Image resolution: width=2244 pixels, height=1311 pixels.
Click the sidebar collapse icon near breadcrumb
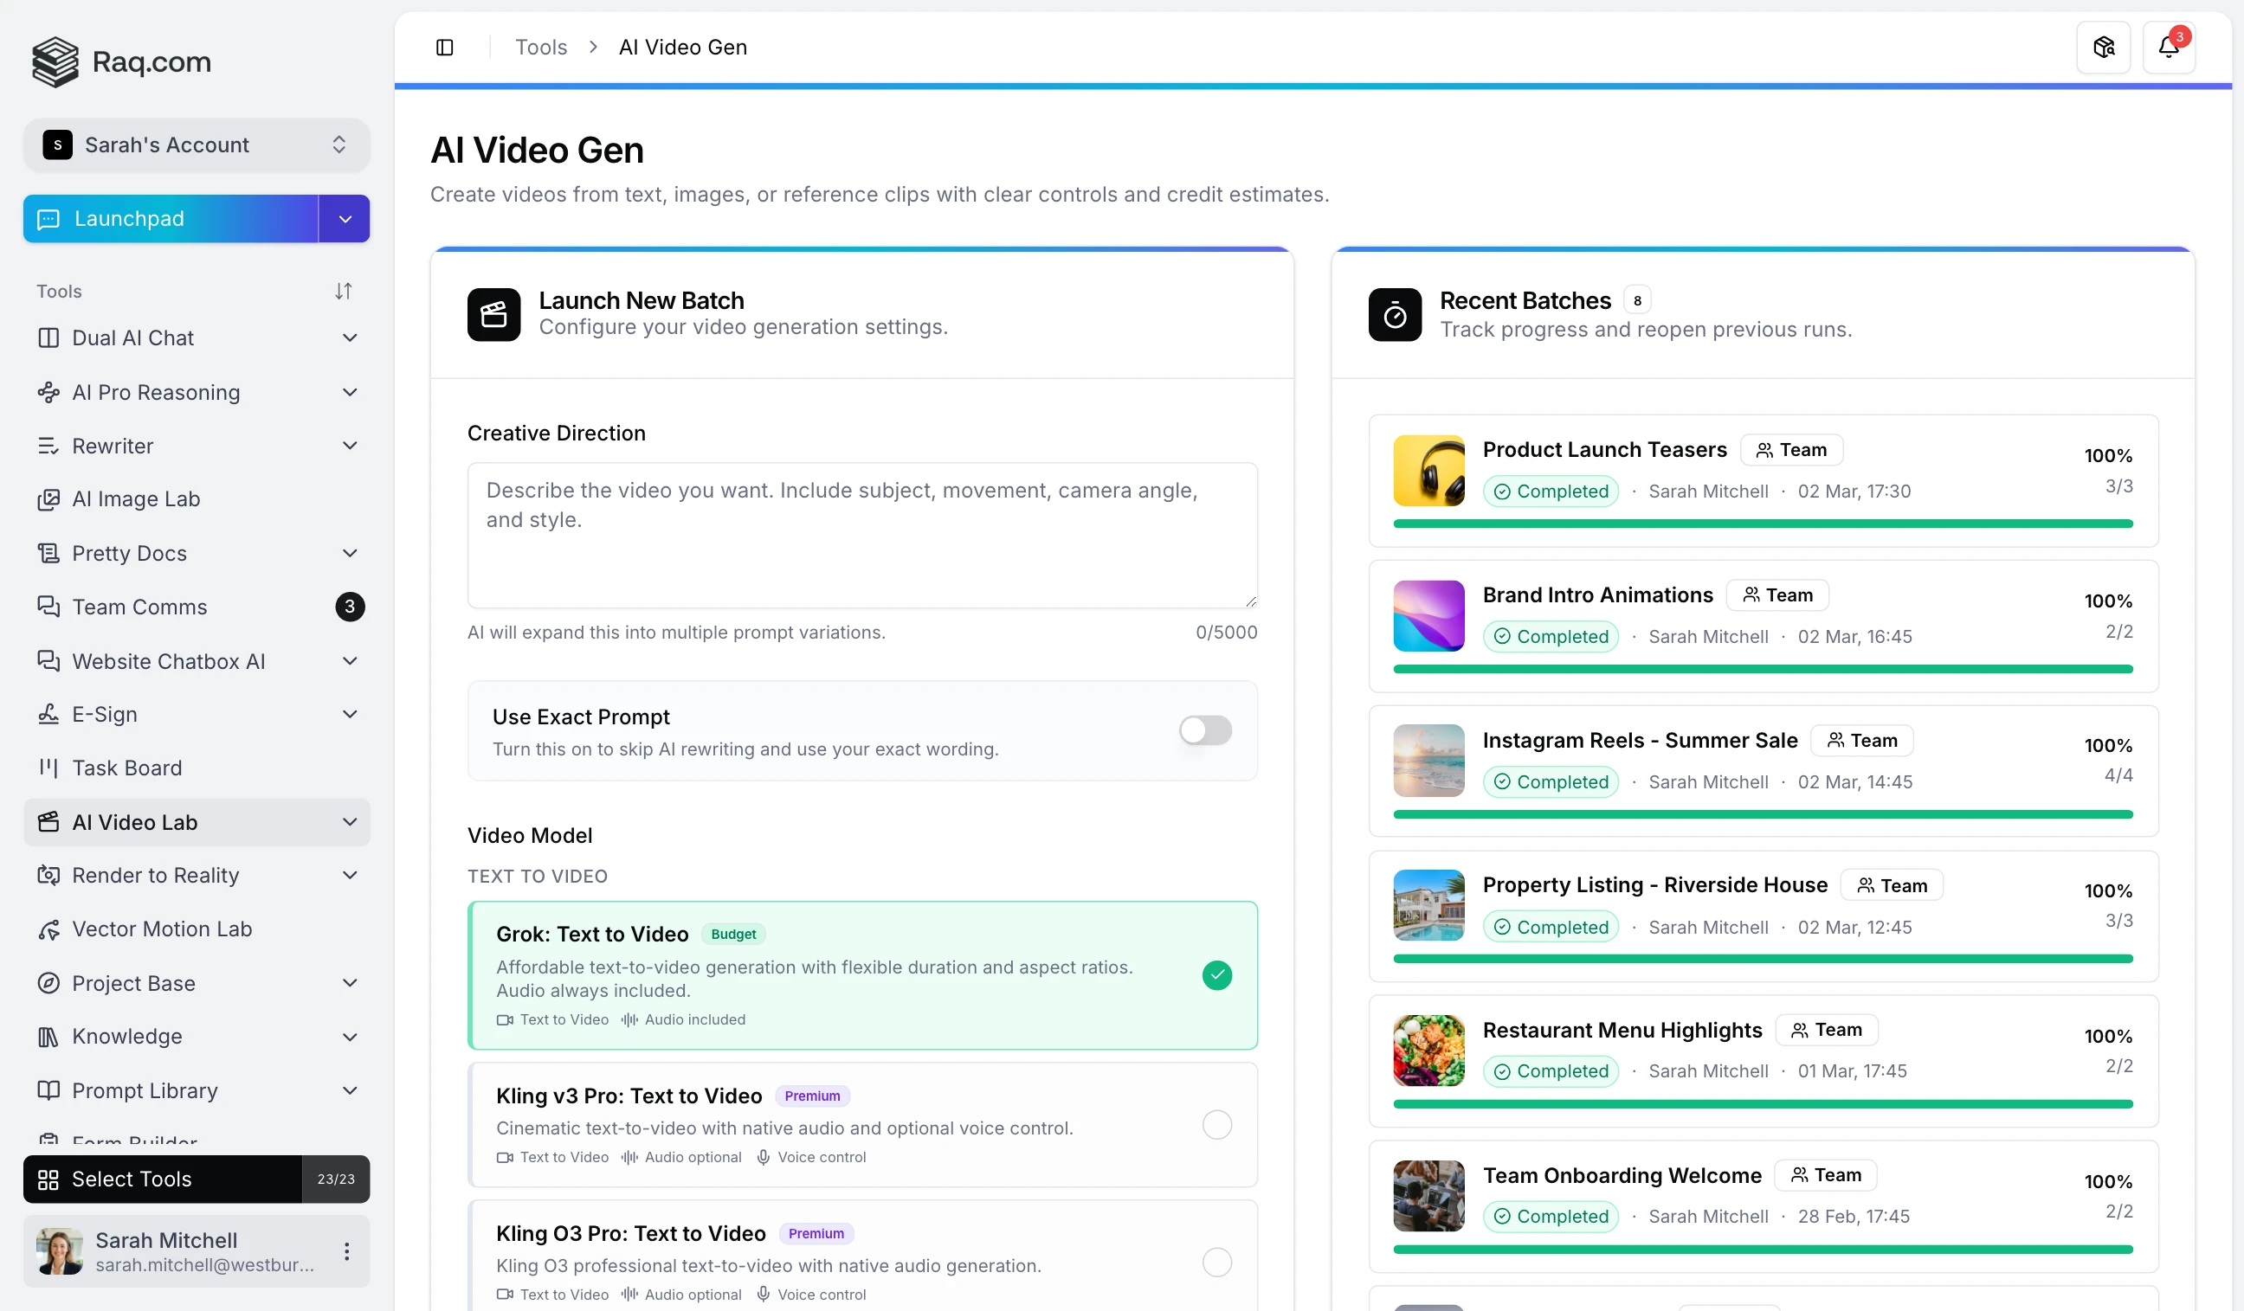(x=444, y=46)
